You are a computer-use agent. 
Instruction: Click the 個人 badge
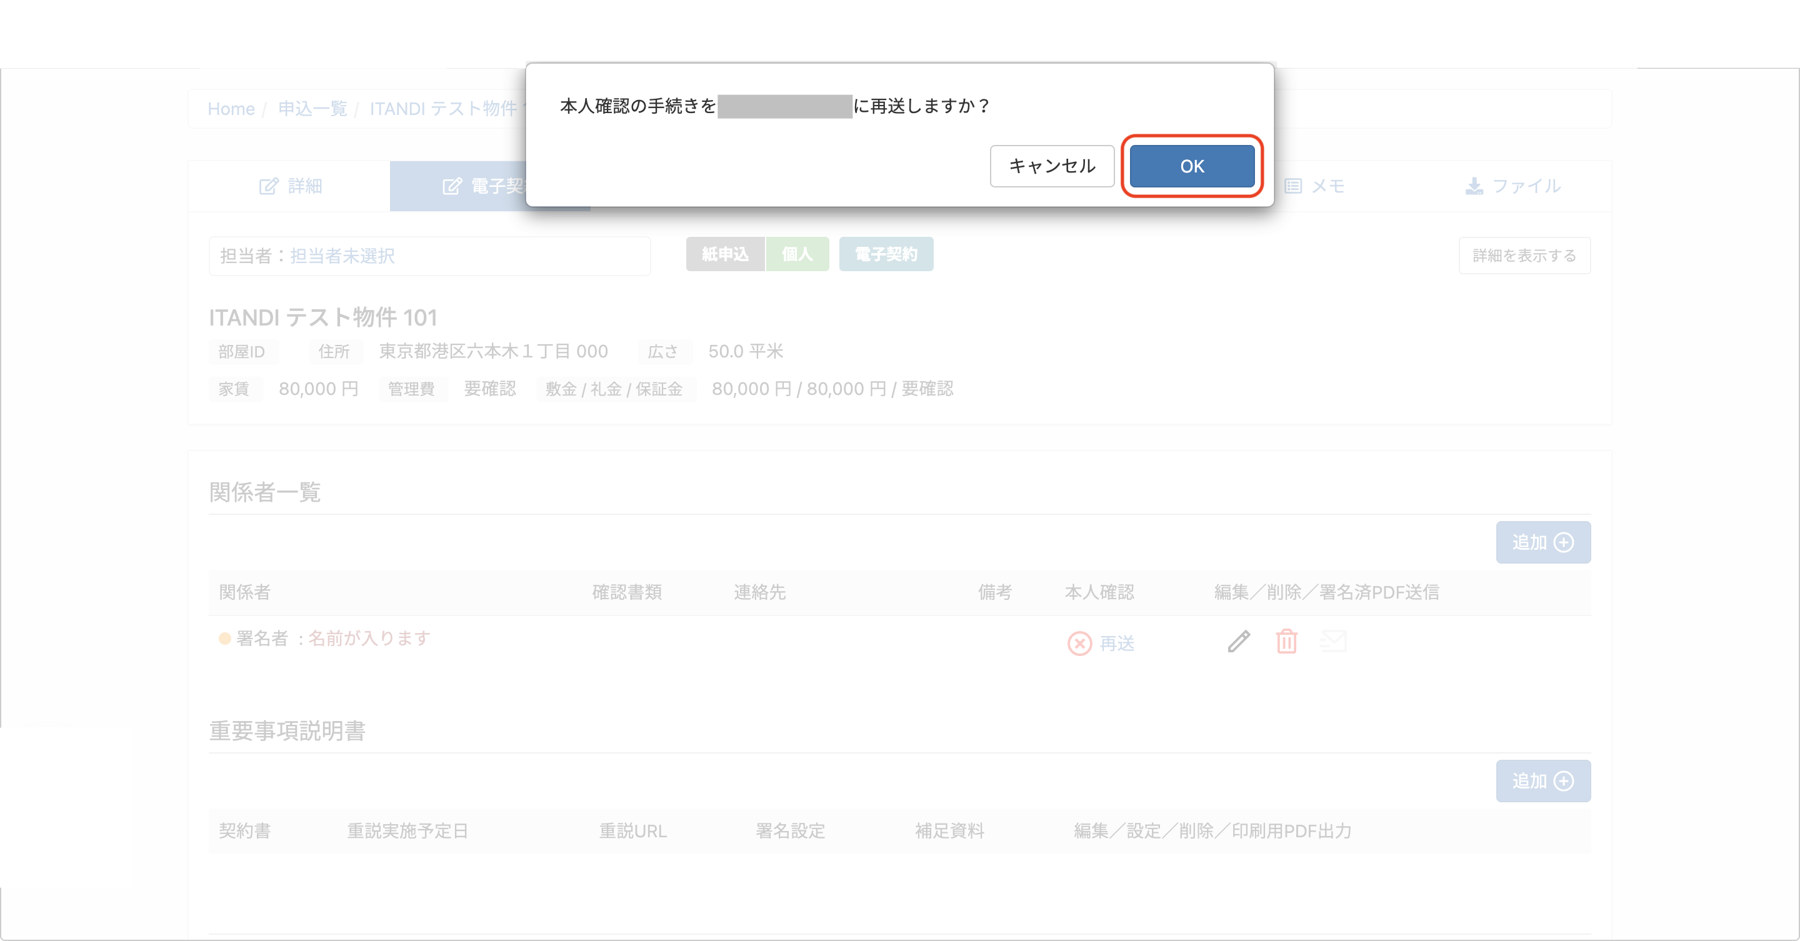(797, 254)
